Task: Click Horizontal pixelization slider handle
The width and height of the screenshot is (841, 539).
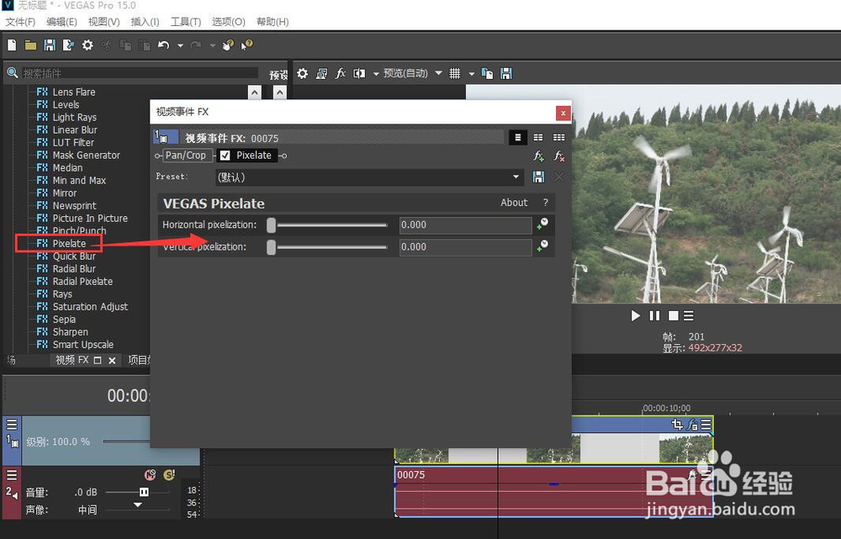Action: [272, 225]
